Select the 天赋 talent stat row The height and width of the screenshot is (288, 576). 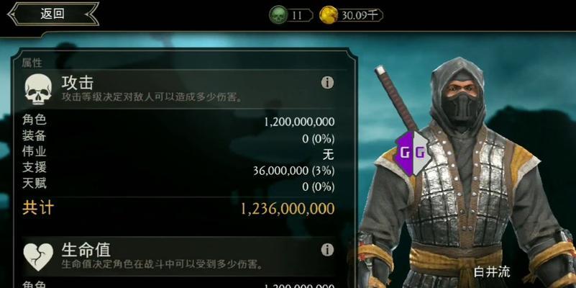178,186
